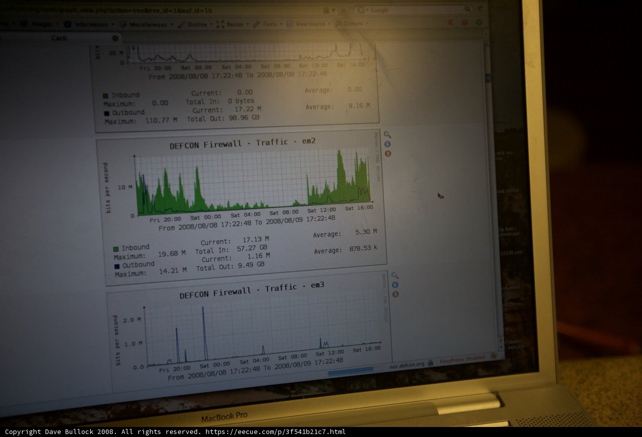Click the green Inbound legend swatch of em2
The width and height of the screenshot is (642, 437).
click(x=116, y=249)
